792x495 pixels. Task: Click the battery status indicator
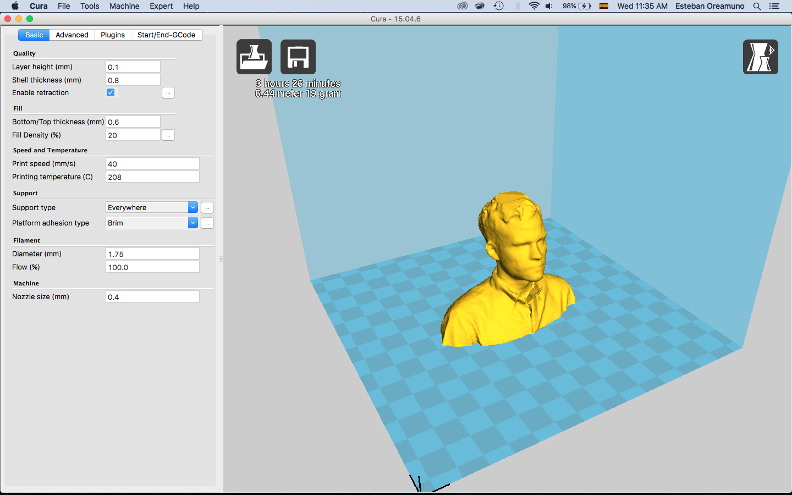coord(577,6)
